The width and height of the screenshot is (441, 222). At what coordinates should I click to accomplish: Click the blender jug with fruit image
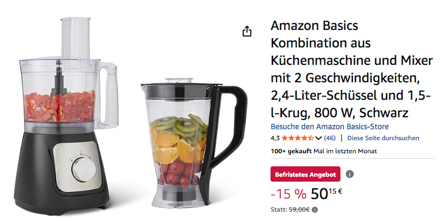coord(194,142)
